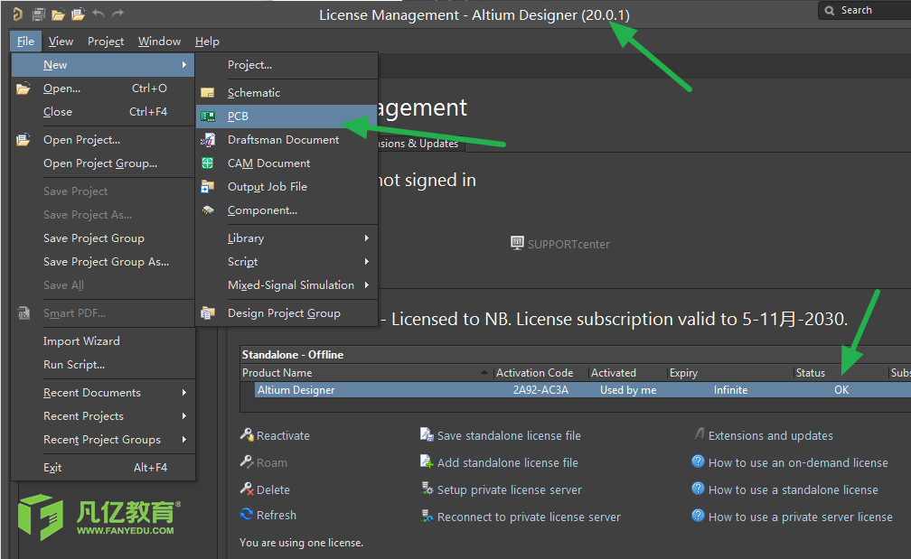The image size is (911, 559).
Task: Click the Save All Documents toolbar icon
Action: [39, 14]
